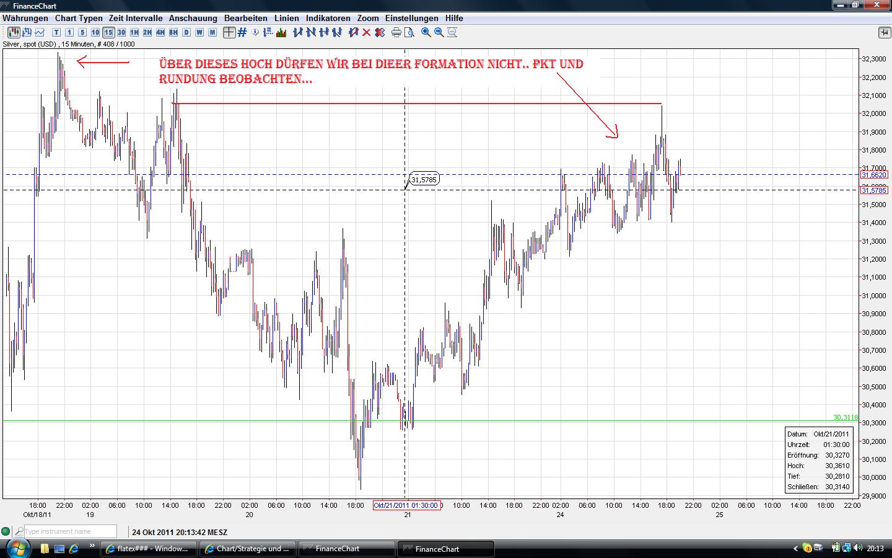The height and width of the screenshot is (558, 892).
Task: Set interval to 1 hour (1H)
Action: point(134,32)
